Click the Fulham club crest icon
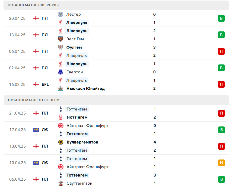 pos(60,47)
